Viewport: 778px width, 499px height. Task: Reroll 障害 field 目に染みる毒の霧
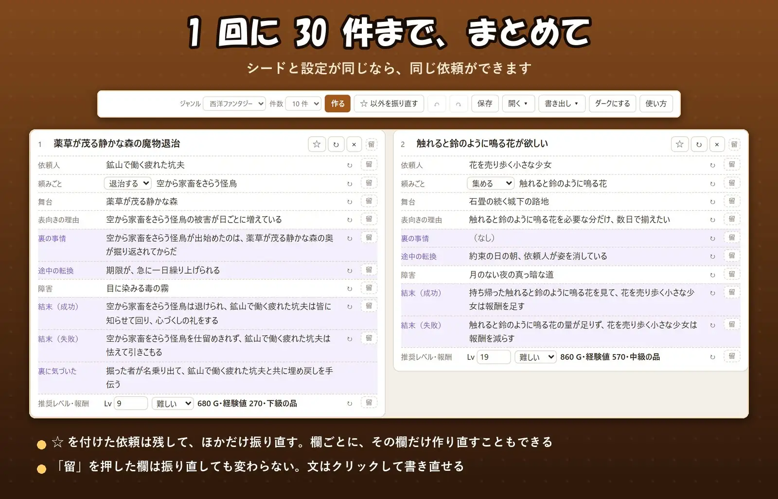(x=350, y=289)
